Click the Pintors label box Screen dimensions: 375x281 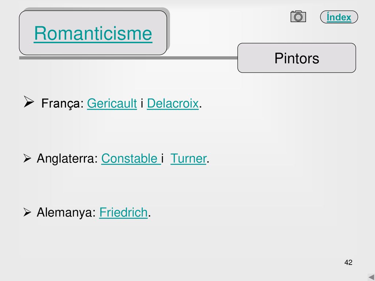(297, 58)
